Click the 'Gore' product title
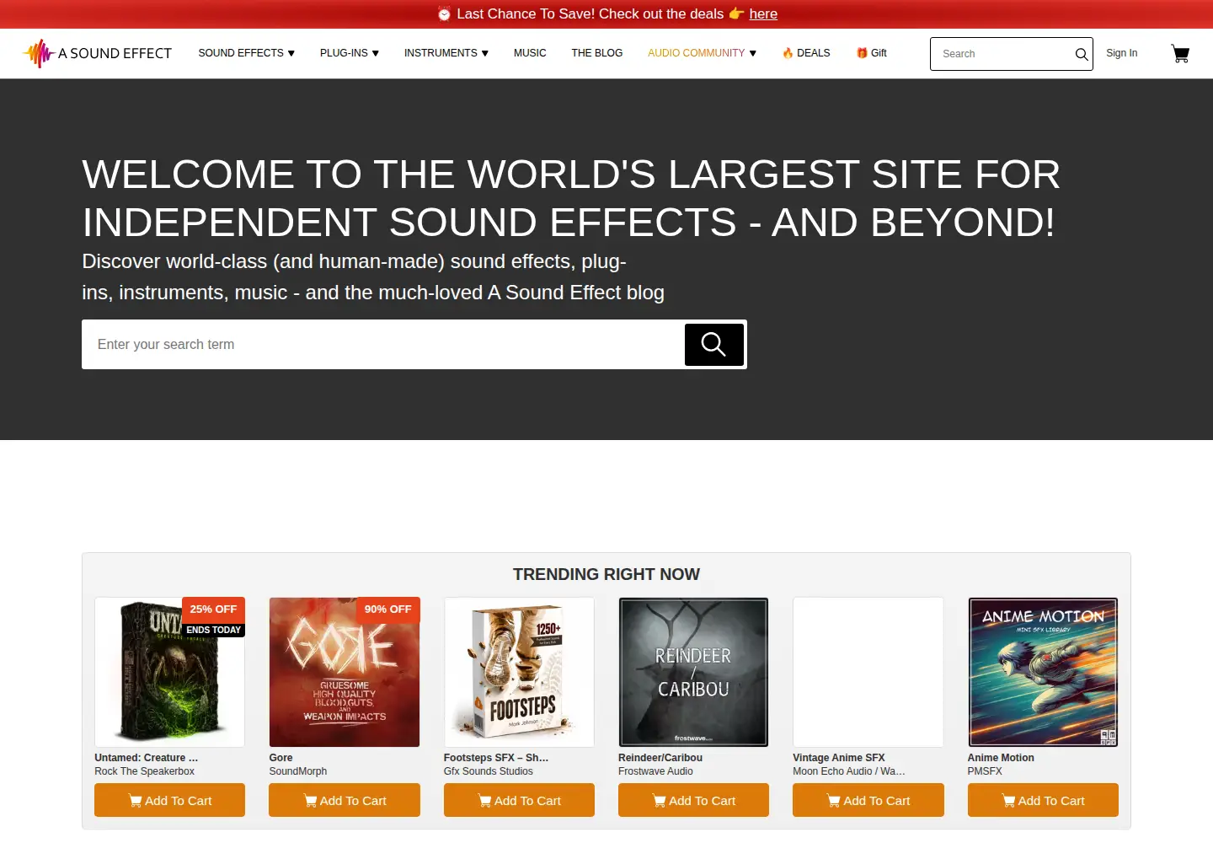This screenshot has height=843, width=1213. (281, 758)
